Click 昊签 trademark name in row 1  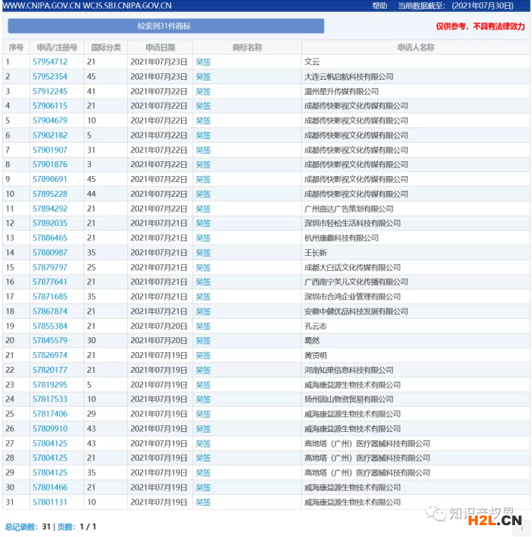coord(203,62)
